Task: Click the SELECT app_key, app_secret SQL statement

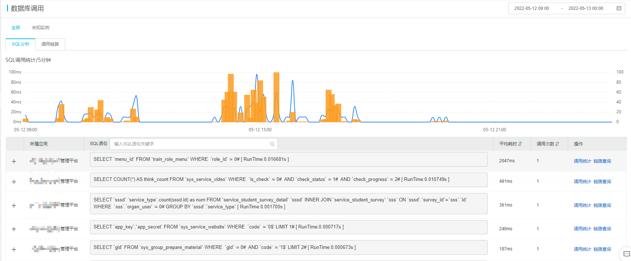Action: click(289, 227)
